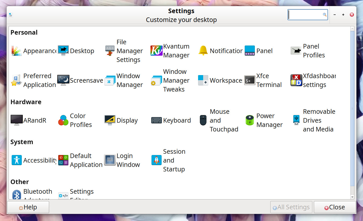Click the scrollbar down arrow

pos(352,197)
